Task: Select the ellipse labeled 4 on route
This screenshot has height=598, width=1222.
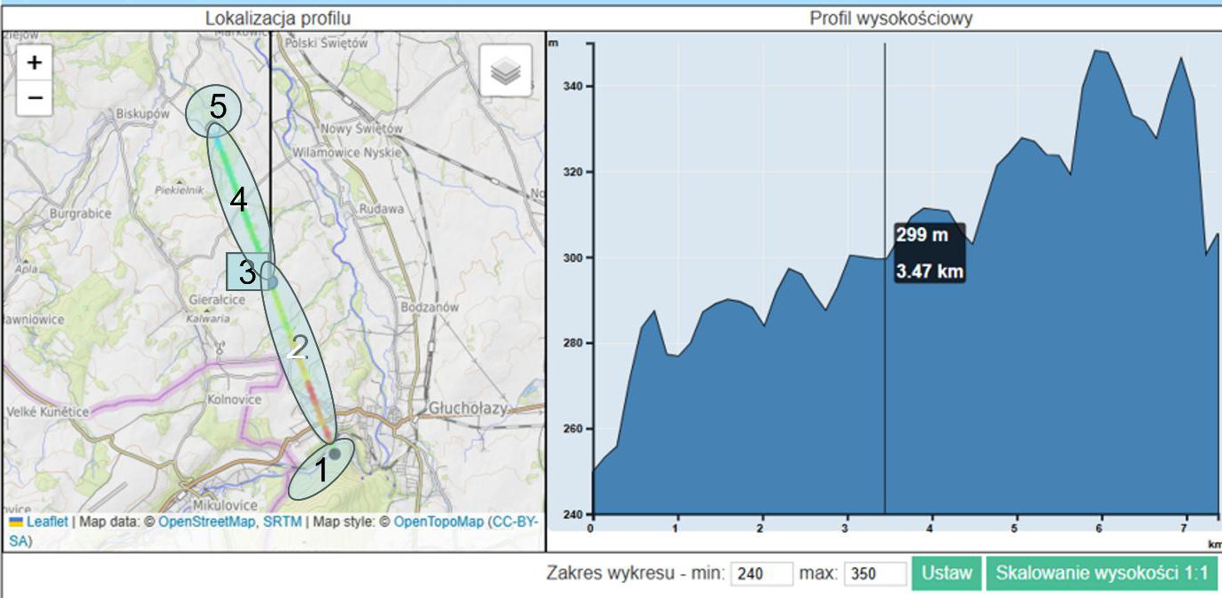Action: (x=238, y=199)
